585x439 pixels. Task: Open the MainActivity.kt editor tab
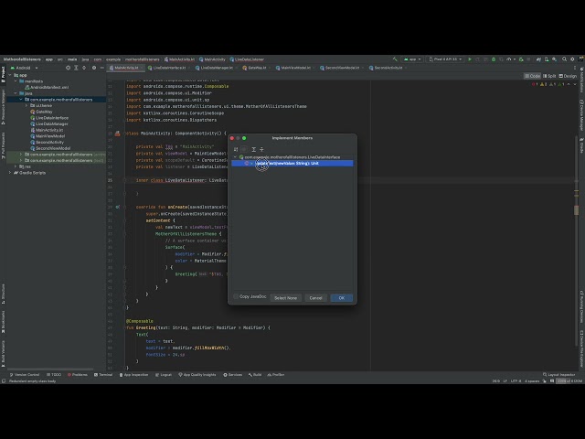pyautogui.click(x=126, y=68)
